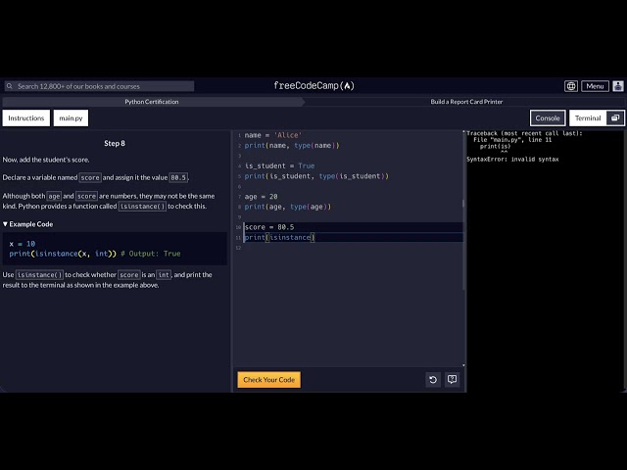
Task: Click the name = 'Alice' code line
Action: pyautogui.click(x=273, y=135)
